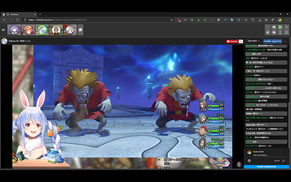Click the site info lock icon
This screenshot has height=182, width=291.
pyautogui.click(x=25, y=20)
